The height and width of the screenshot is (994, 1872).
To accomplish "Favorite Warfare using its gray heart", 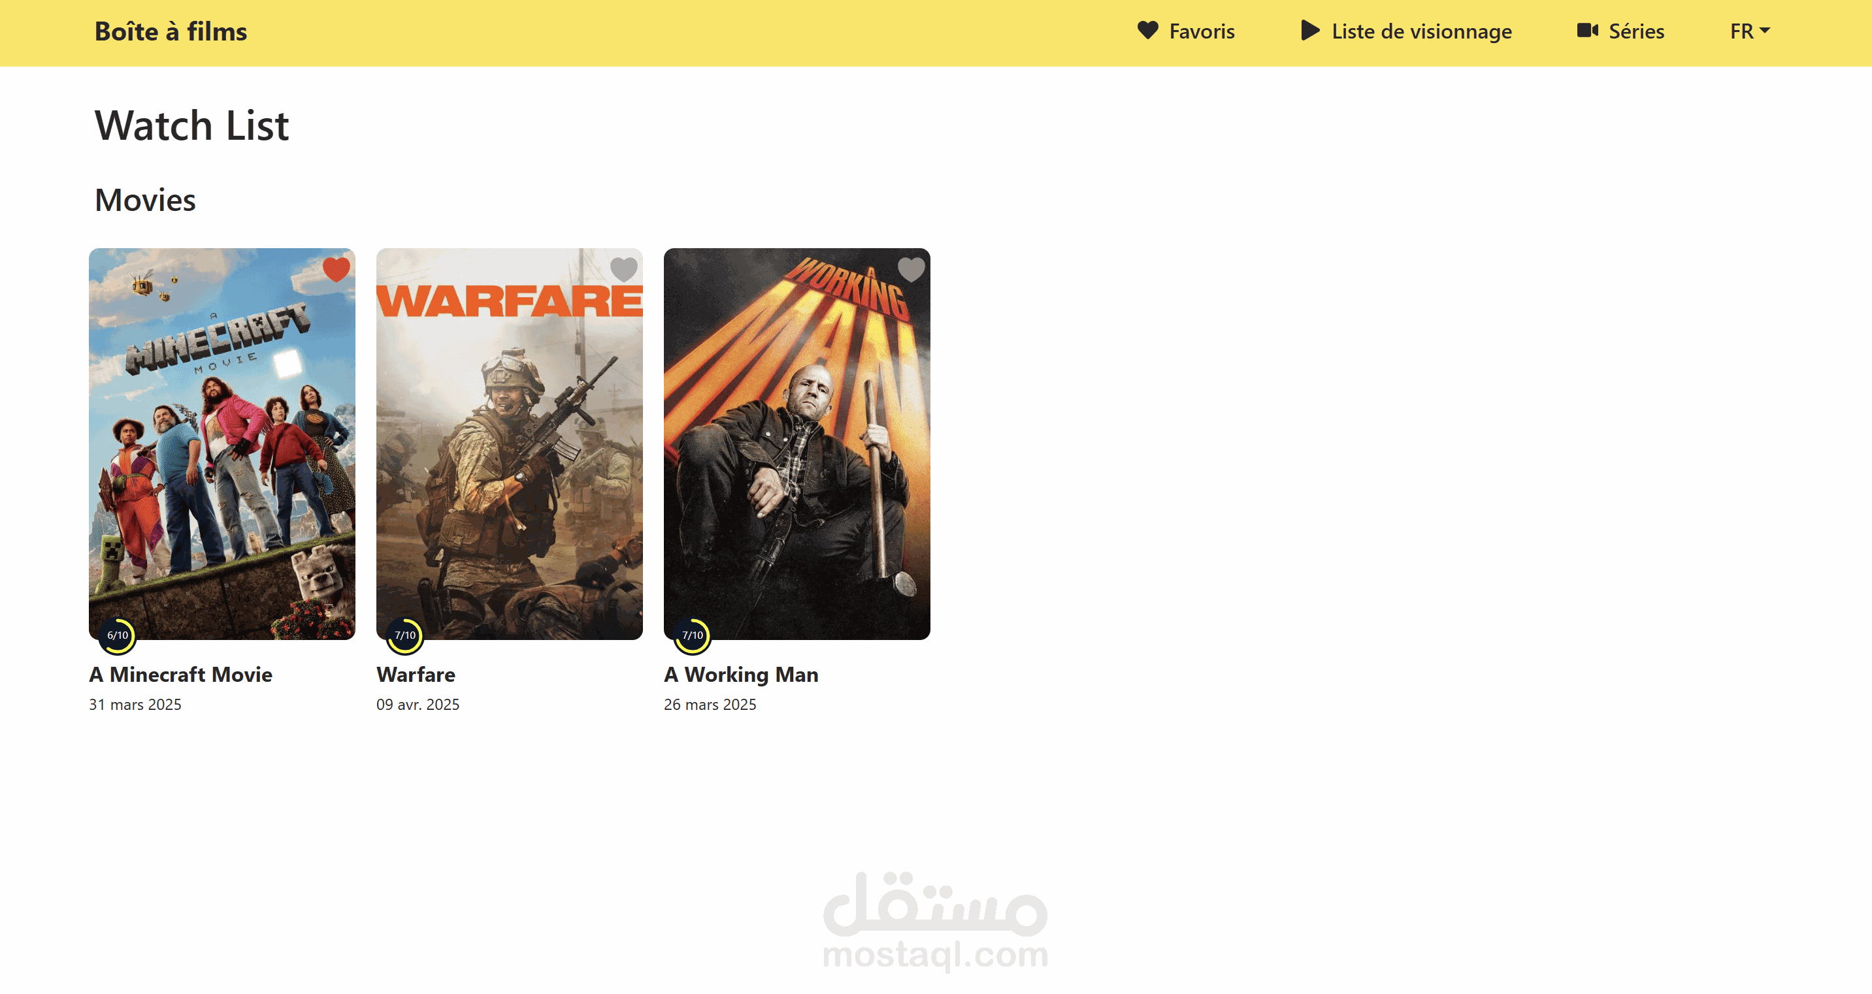I will (x=623, y=270).
